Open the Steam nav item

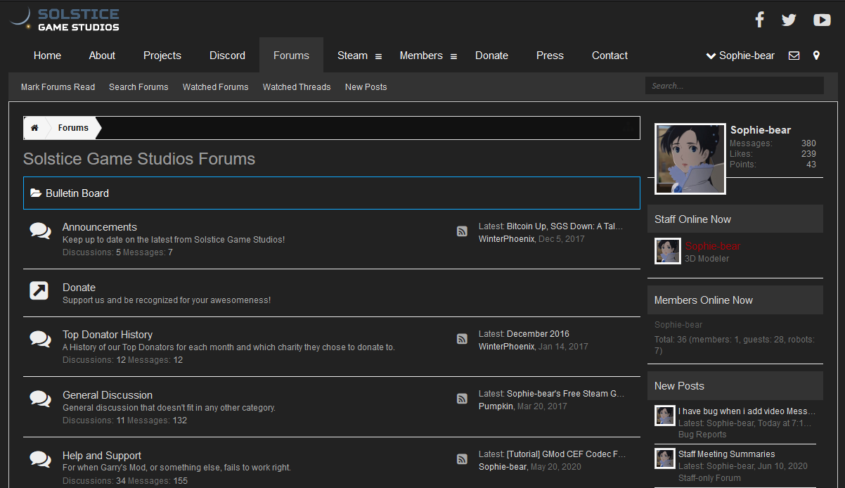[x=352, y=56]
